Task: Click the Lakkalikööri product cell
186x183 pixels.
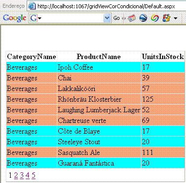Action: [99, 89]
